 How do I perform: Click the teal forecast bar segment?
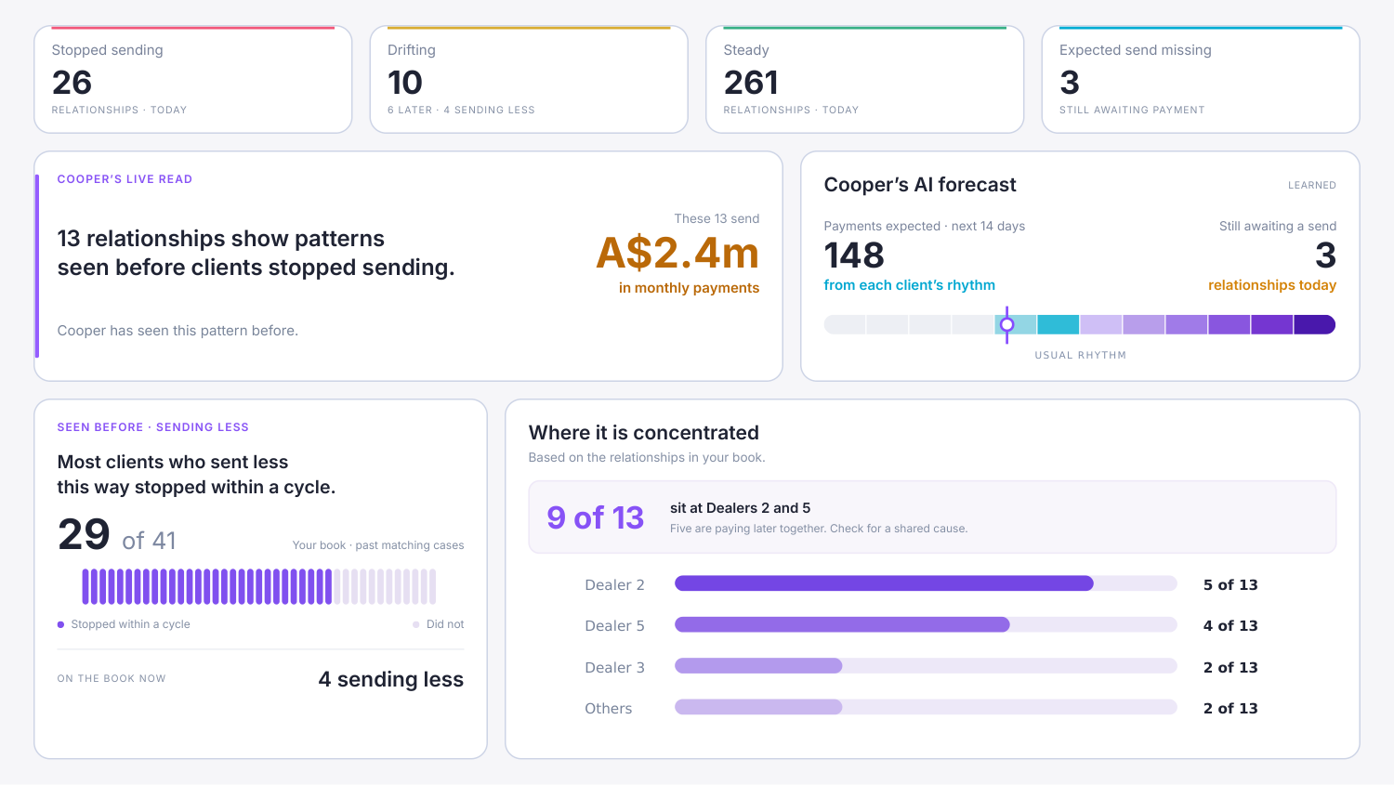click(x=1058, y=324)
